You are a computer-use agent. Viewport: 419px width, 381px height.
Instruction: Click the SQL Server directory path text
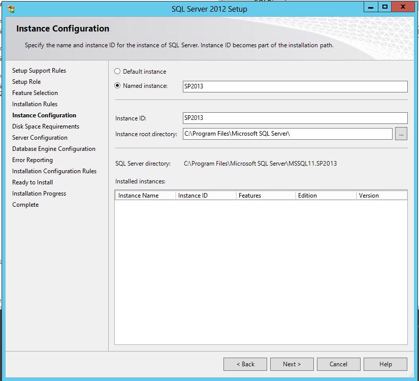pyautogui.click(x=260, y=164)
